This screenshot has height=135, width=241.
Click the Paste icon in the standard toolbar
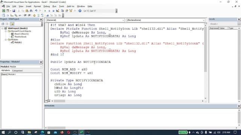coord(27,11)
